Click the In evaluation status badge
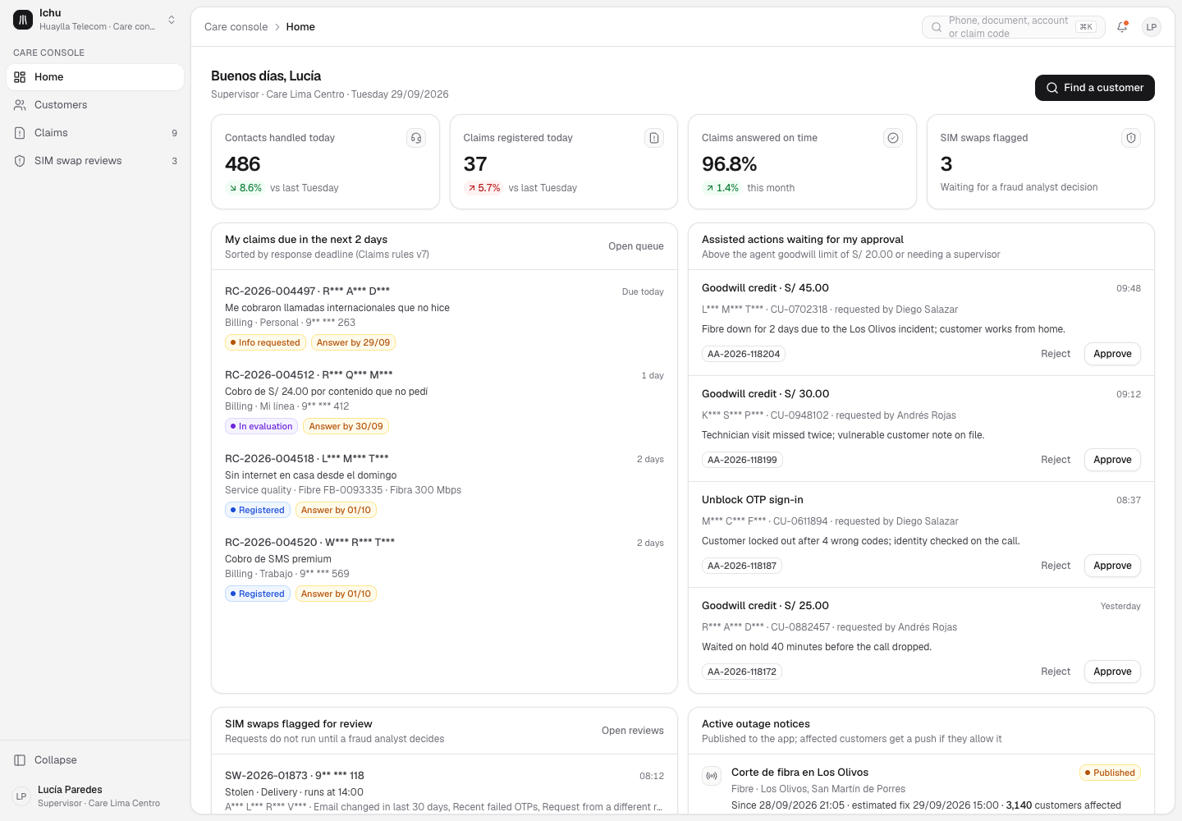1182x821 pixels. [x=261, y=426]
